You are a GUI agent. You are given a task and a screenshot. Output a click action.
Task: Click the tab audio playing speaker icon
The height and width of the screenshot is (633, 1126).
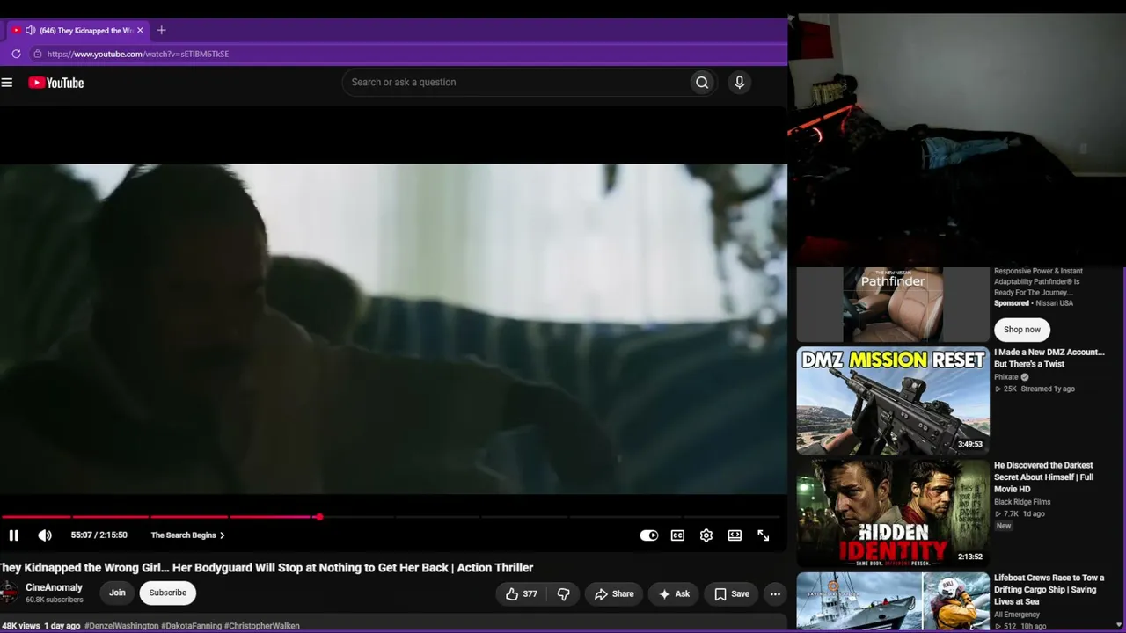coord(31,30)
